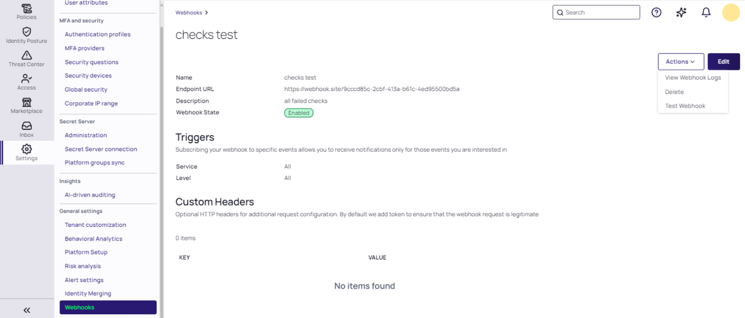
Task: Open the AI sparkle assistant icon
Action: (x=681, y=13)
